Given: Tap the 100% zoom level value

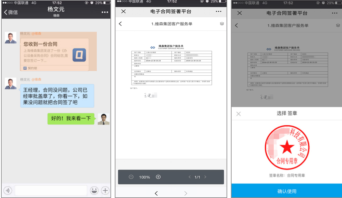Looking at the screenshot, I should click(x=145, y=177).
